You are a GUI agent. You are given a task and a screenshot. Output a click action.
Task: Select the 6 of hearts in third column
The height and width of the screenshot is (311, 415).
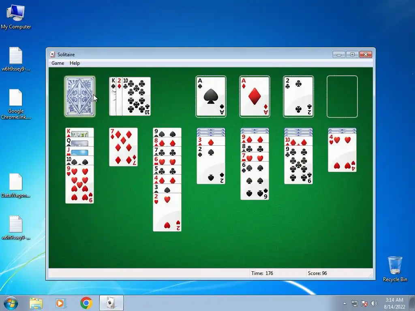coord(167,160)
